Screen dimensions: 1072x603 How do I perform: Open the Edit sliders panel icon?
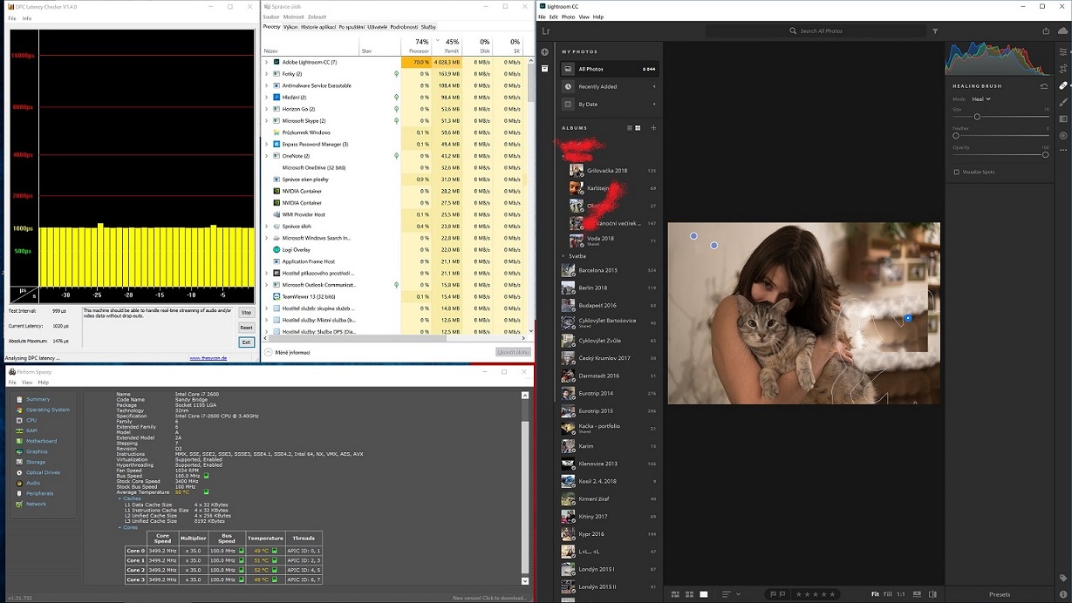click(1063, 51)
